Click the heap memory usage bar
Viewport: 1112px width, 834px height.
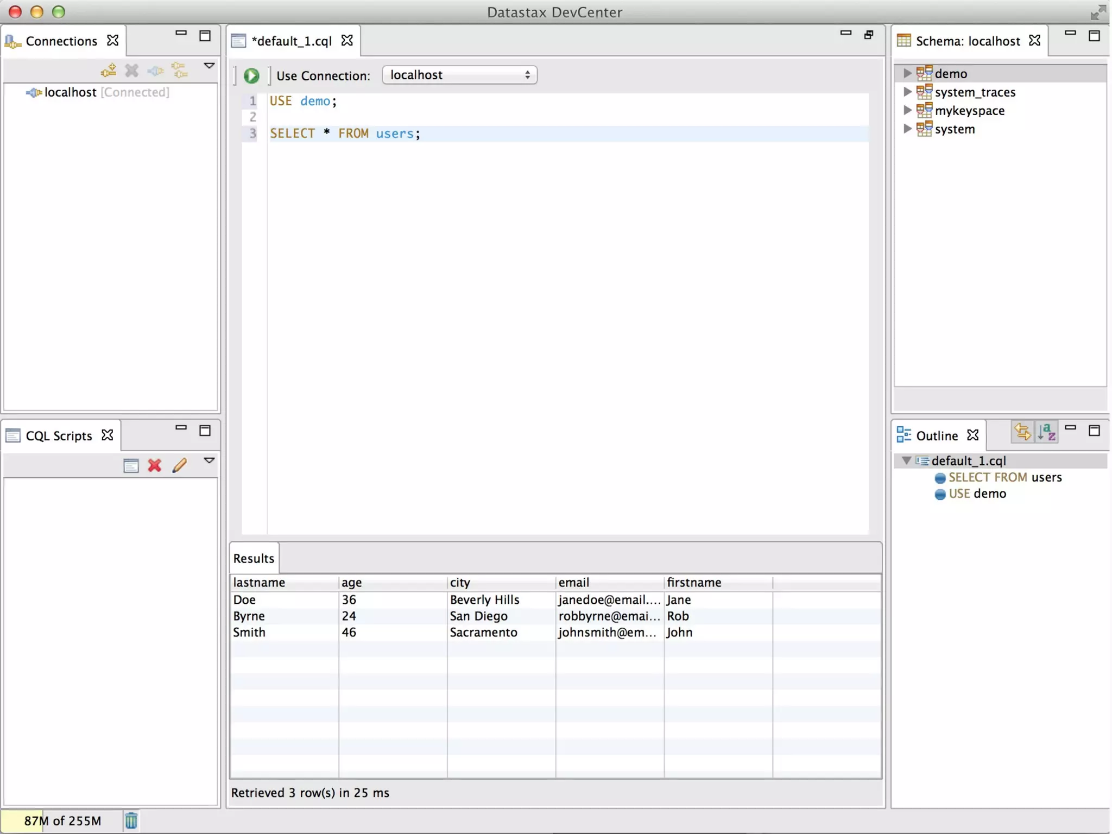[x=62, y=820]
